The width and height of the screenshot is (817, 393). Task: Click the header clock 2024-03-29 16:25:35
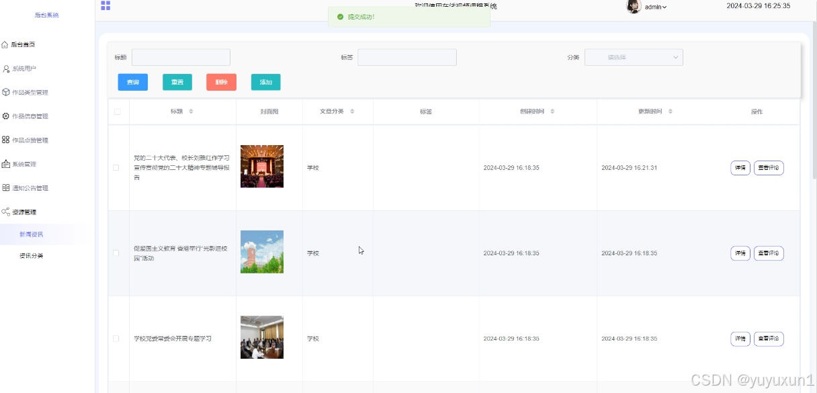point(758,6)
